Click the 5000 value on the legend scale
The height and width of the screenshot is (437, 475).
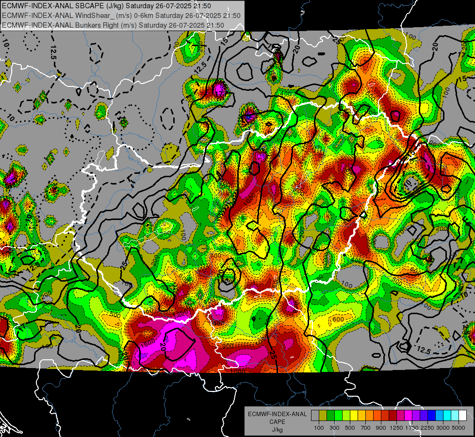[459, 428]
